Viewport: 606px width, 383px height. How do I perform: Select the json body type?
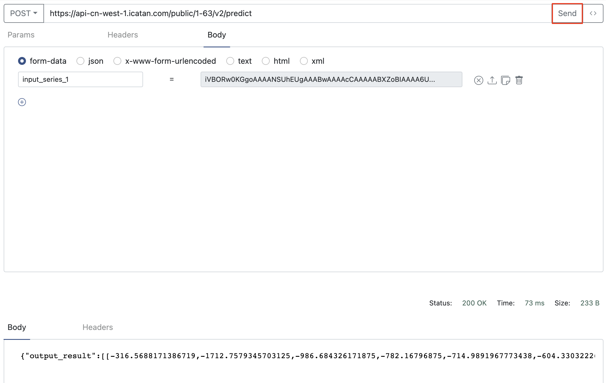(x=80, y=61)
